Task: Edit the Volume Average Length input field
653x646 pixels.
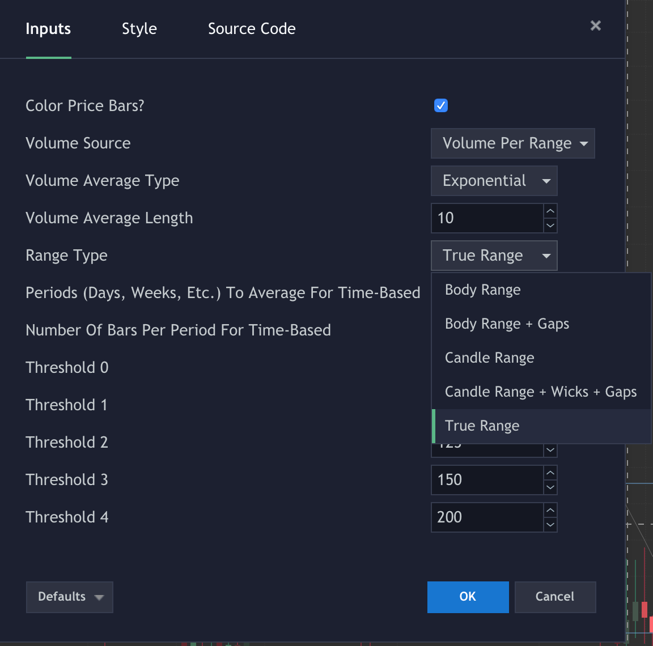Action: click(x=487, y=218)
